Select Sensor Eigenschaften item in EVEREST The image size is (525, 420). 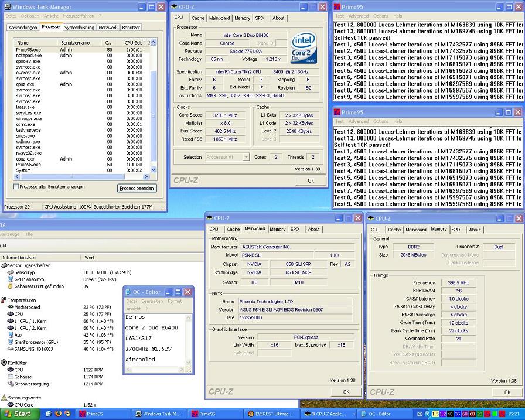[29, 265]
